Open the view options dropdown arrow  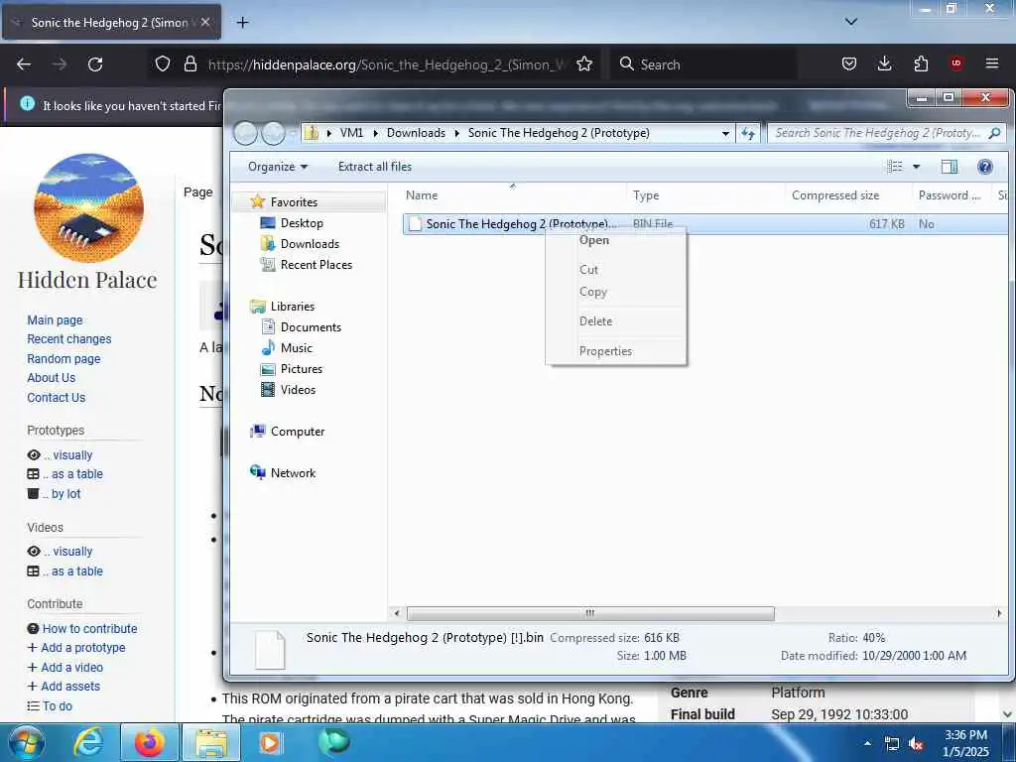click(x=916, y=167)
